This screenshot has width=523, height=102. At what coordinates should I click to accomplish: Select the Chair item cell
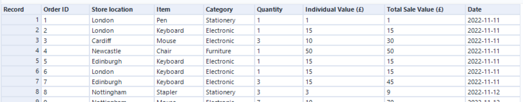164,51
